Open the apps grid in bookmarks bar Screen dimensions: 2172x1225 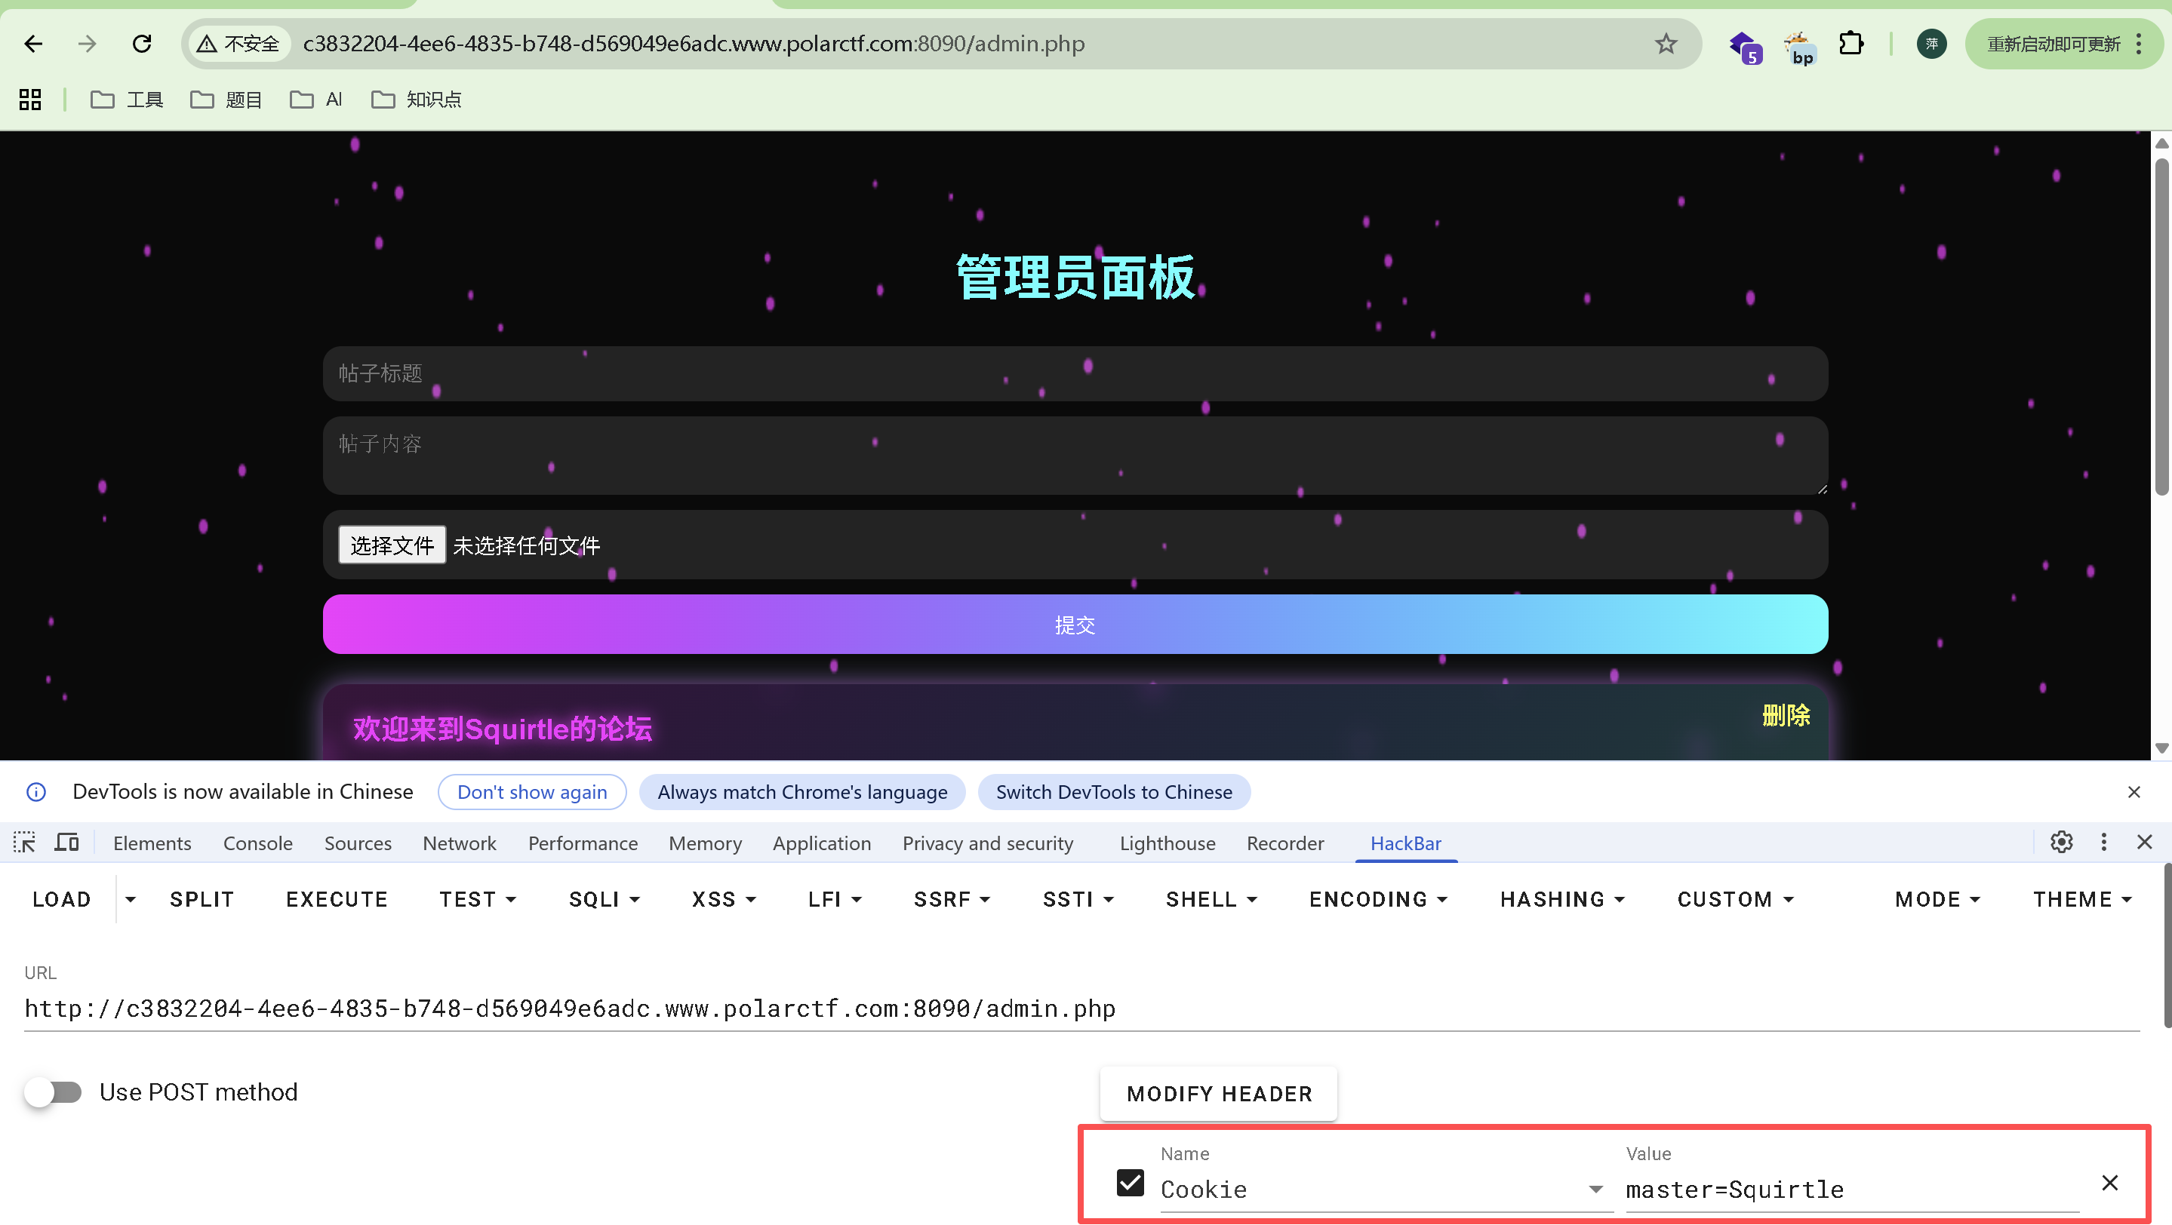30,100
